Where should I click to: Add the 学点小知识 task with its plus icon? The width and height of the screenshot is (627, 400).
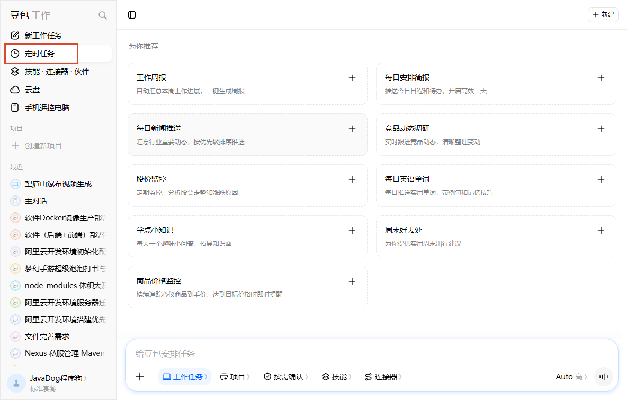[x=352, y=230]
